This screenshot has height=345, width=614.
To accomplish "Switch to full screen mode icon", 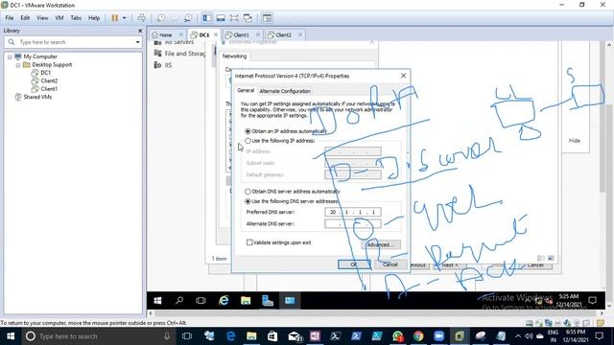I will [x=234, y=18].
